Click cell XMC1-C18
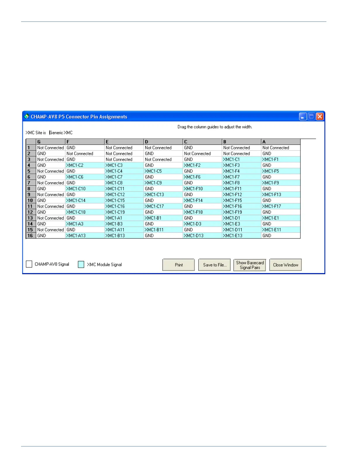This screenshot has height=463, width=358. coord(85,212)
